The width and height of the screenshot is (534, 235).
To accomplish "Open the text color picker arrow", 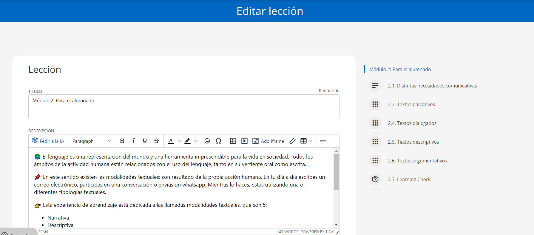I will [x=179, y=141].
